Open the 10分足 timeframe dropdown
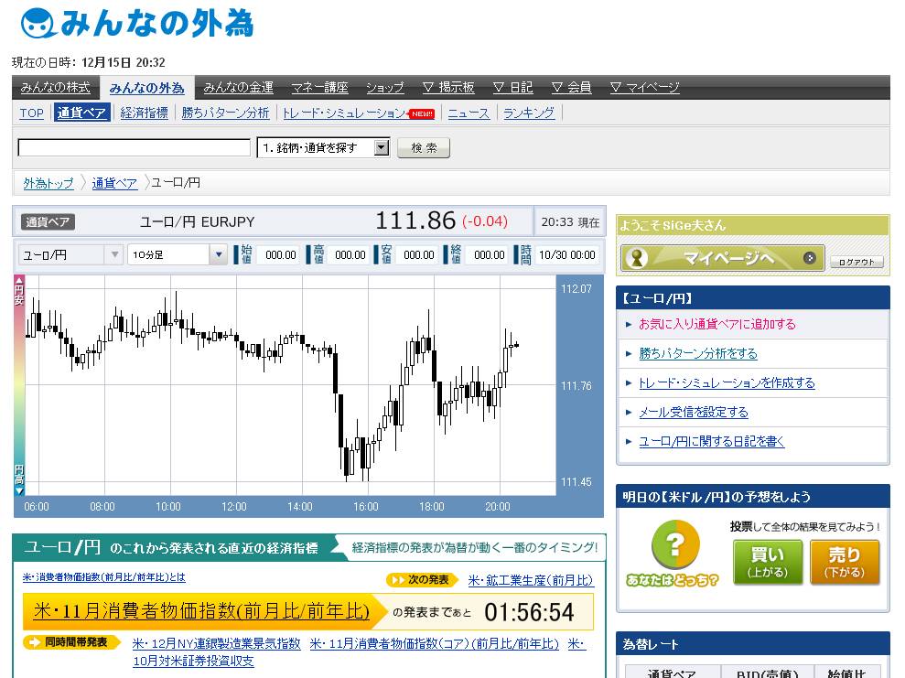Image resolution: width=905 pixels, height=678 pixels. coord(178,254)
